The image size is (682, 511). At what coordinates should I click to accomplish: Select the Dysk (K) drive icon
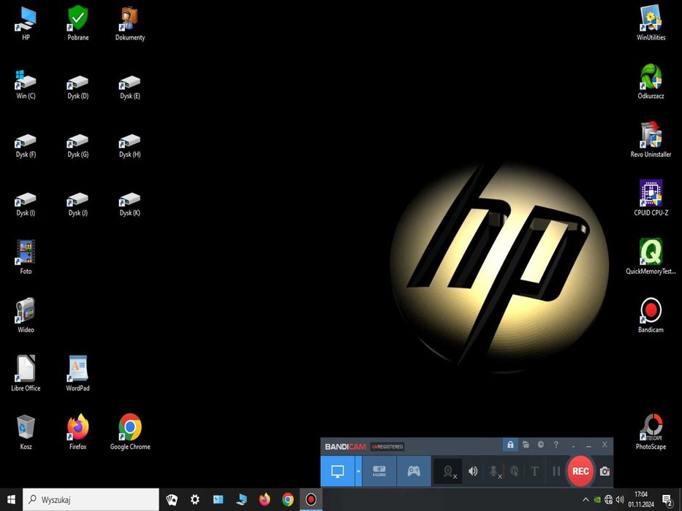pos(130,204)
